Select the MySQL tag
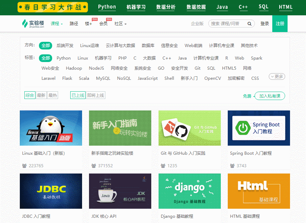The width and height of the screenshot is (306, 223). pyautogui.click(x=103, y=78)
